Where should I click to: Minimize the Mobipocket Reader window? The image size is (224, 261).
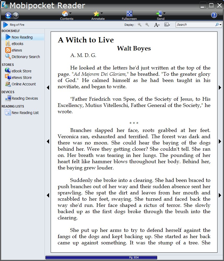click(203, 5)
